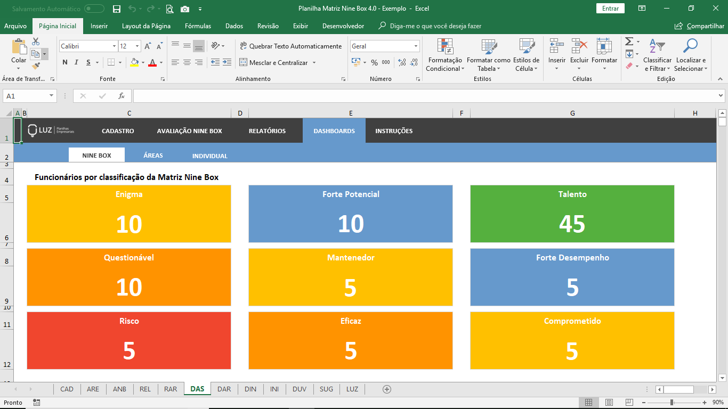Toggle Bold formatting button
Image resolution: width=728 pixels, height=409 pixels.
click(x=65, y=62)
